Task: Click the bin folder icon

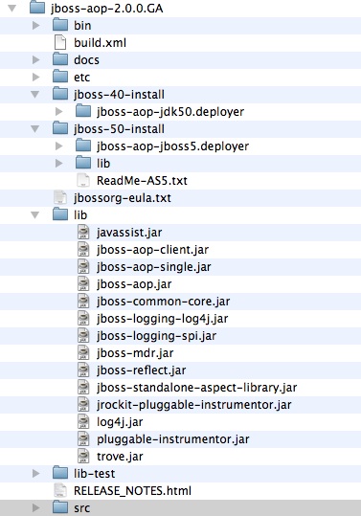Action: click(x=60, y=25)
